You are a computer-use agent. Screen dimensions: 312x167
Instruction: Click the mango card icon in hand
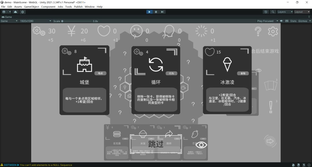tap(195, 134)
